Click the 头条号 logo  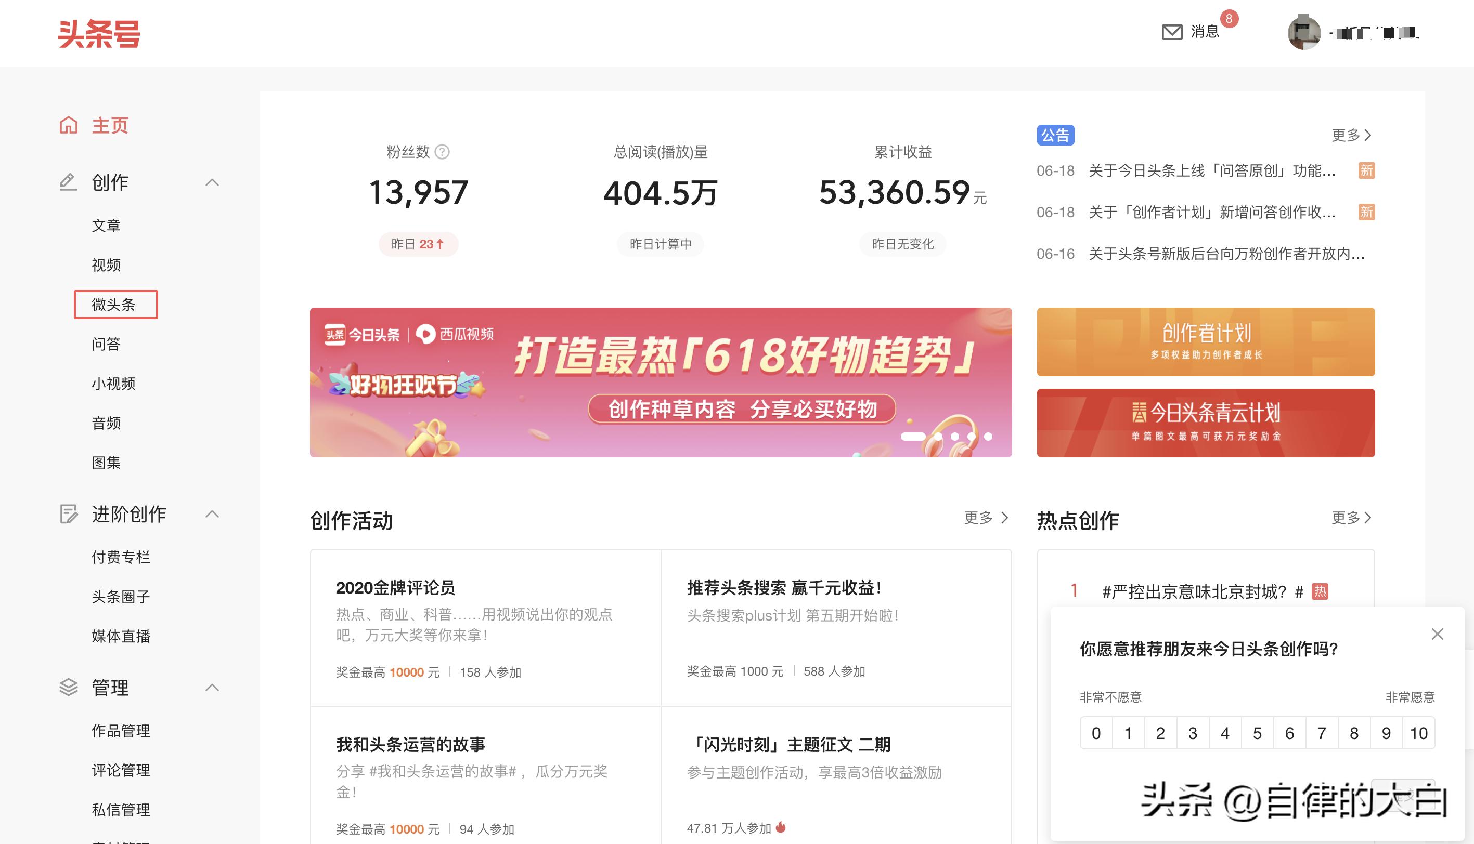point(100,33)
